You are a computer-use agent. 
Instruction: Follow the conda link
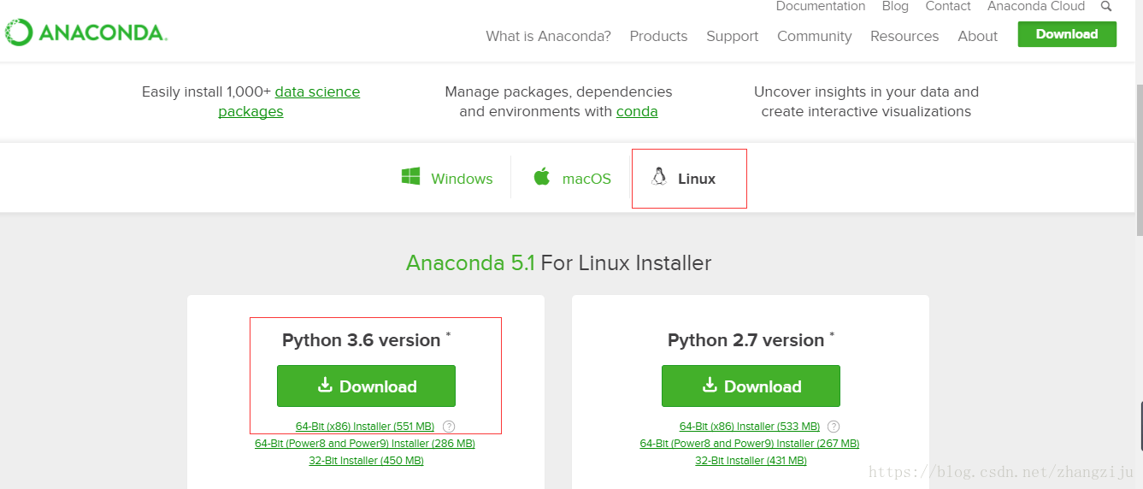point(637,111)
